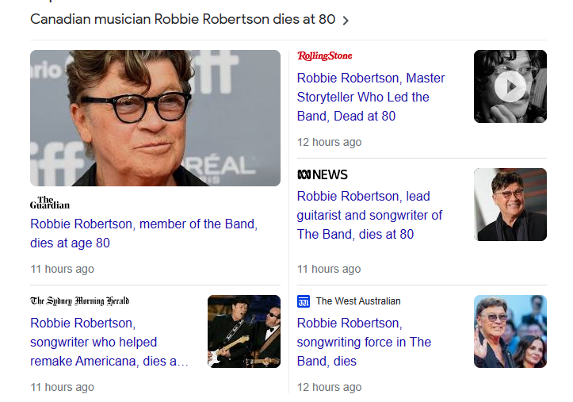Screen dimensions: 573x402
Task: Click 'The West Australian' source name text
Action: pos(358,301)
